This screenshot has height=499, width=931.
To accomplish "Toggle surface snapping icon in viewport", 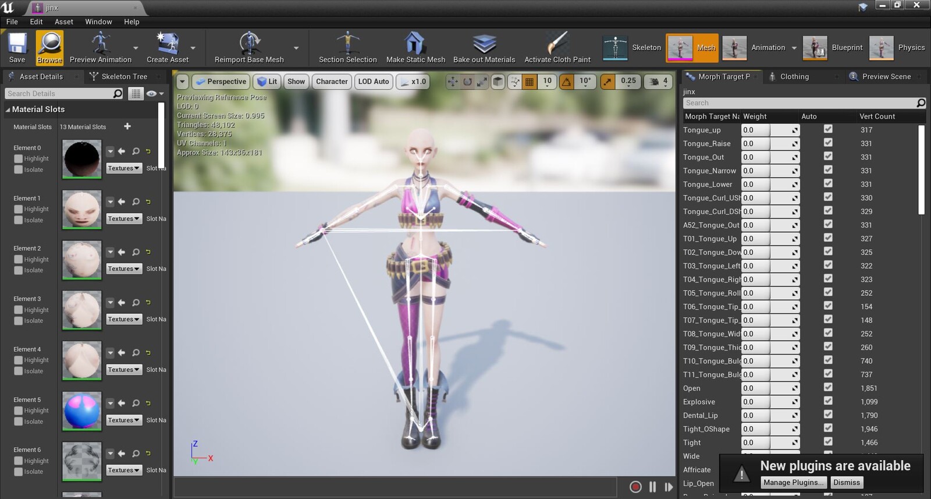I will pos(514,82).
